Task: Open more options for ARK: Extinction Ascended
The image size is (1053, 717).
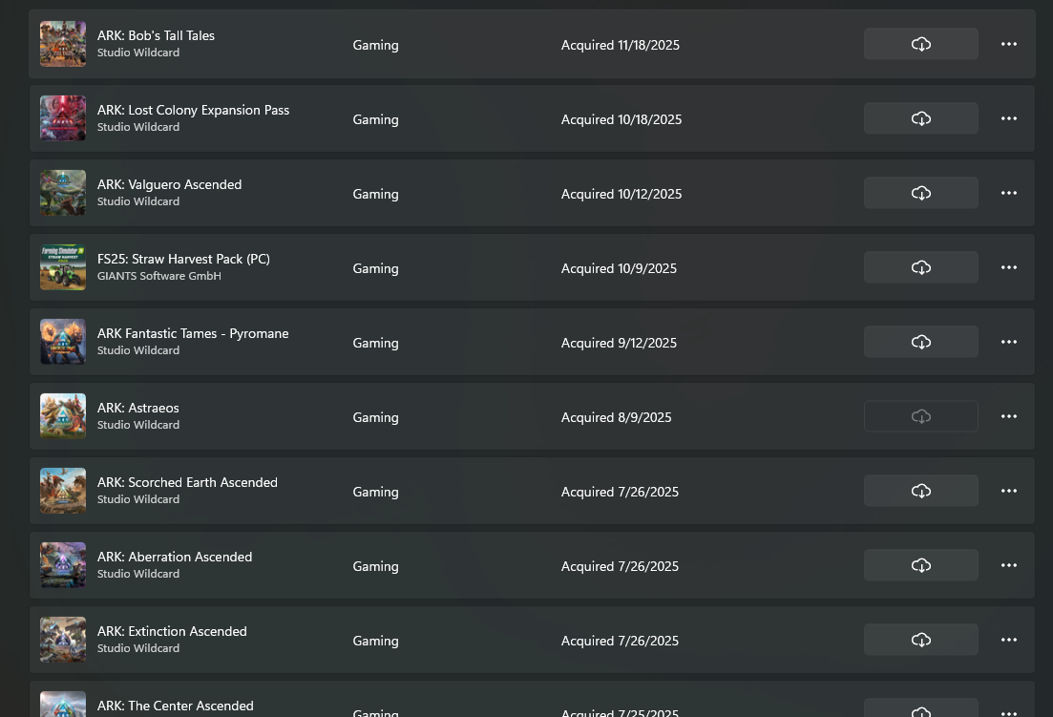Action: coord(1009,641)
